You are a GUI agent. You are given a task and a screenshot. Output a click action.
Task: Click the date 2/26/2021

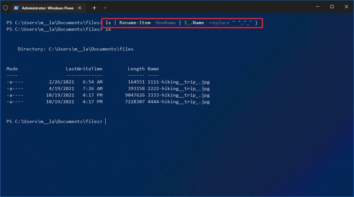pyautogui.click(x=62, y=82)
